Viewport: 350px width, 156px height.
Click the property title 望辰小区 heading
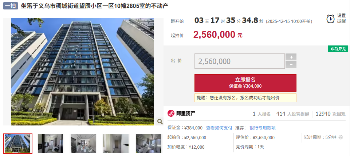pos(95,6)
